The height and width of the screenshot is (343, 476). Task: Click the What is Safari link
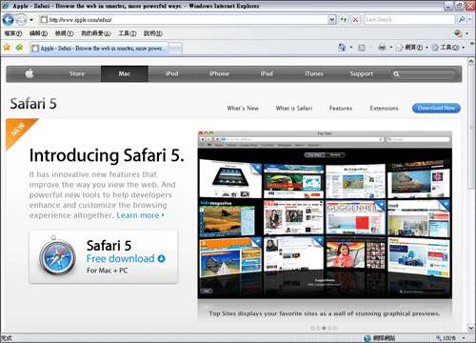pos(294,109)
